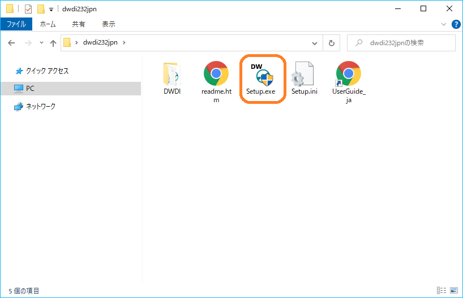This screenshot has width=463, height=298.
Task: Switch to details view layout
Action: click(x=441, y=291)
